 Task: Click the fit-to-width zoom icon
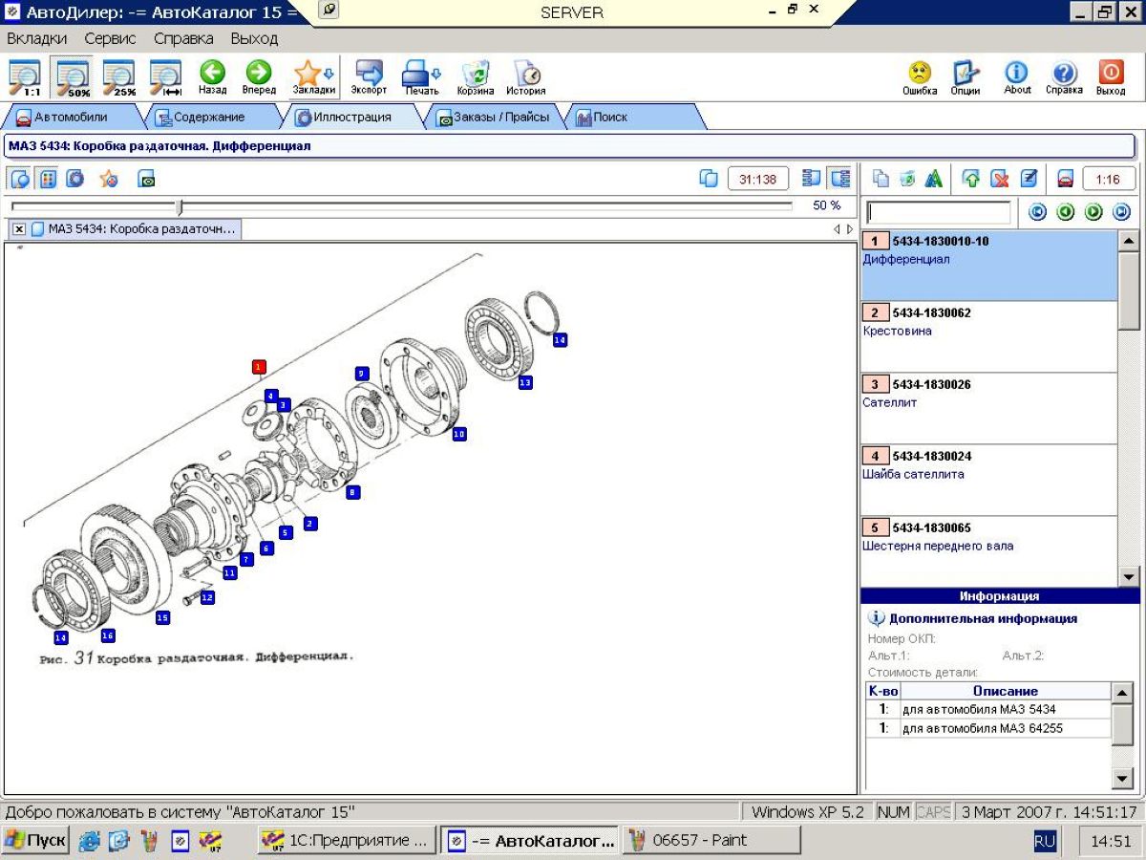pos(166,77)
